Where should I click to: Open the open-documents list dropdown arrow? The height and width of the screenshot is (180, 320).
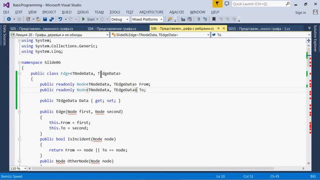pyautogui.click(x=309, y=28)
